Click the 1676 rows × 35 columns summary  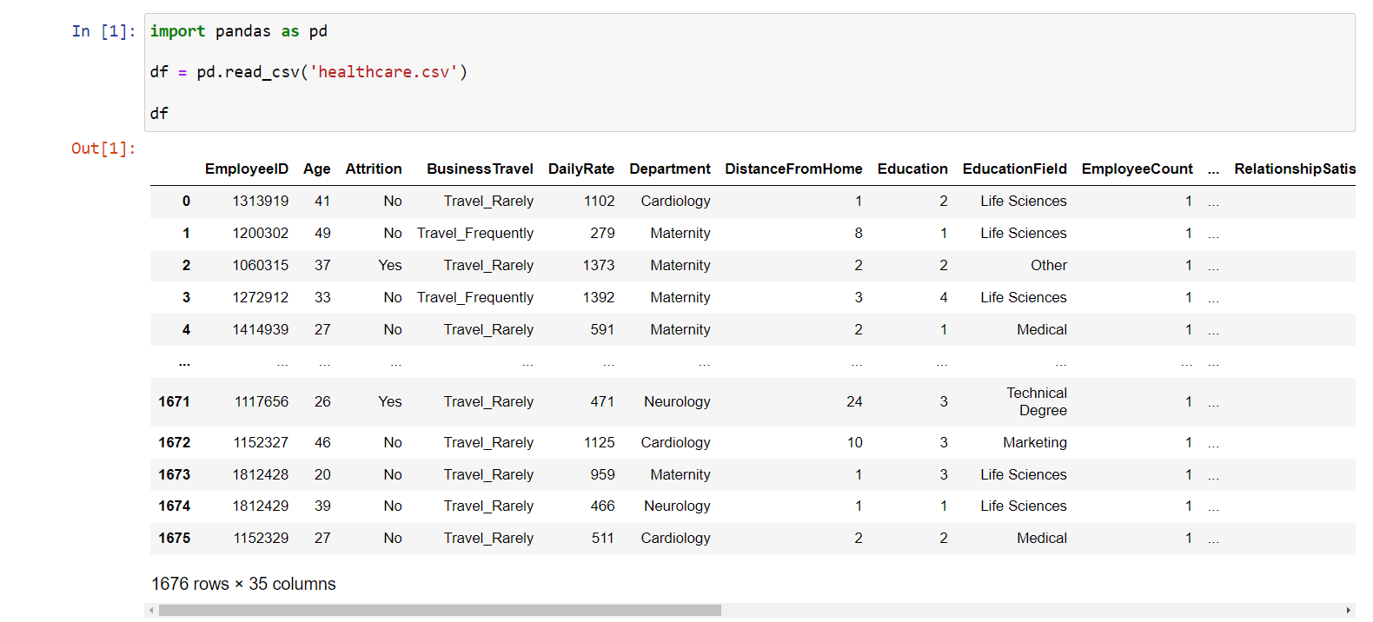pos(243,584)
